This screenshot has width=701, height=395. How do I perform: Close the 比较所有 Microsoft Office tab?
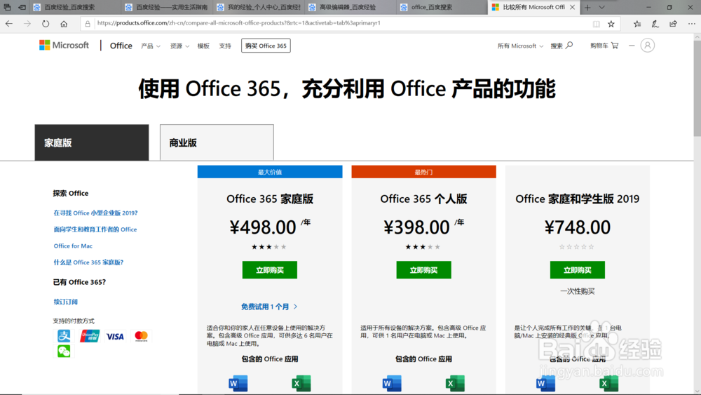point(572,7)
